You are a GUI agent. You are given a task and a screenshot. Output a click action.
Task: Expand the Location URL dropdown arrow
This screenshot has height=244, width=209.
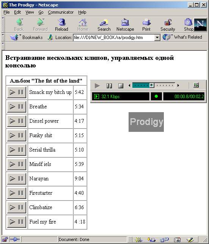point(157,38)
